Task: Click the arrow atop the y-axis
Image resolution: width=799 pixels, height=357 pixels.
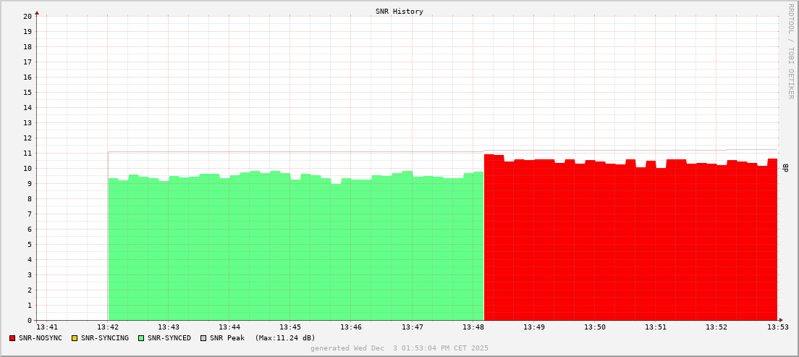Action: pos(37,12)
